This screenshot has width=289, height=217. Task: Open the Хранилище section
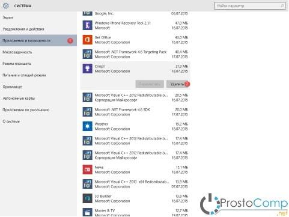(38, 87)
